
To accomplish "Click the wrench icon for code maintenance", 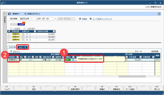I will click(90, 19).
